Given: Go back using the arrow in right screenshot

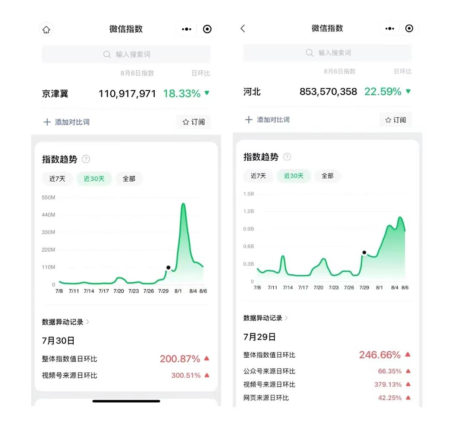Looking at the screenshot, I should [x=243, y=28].
